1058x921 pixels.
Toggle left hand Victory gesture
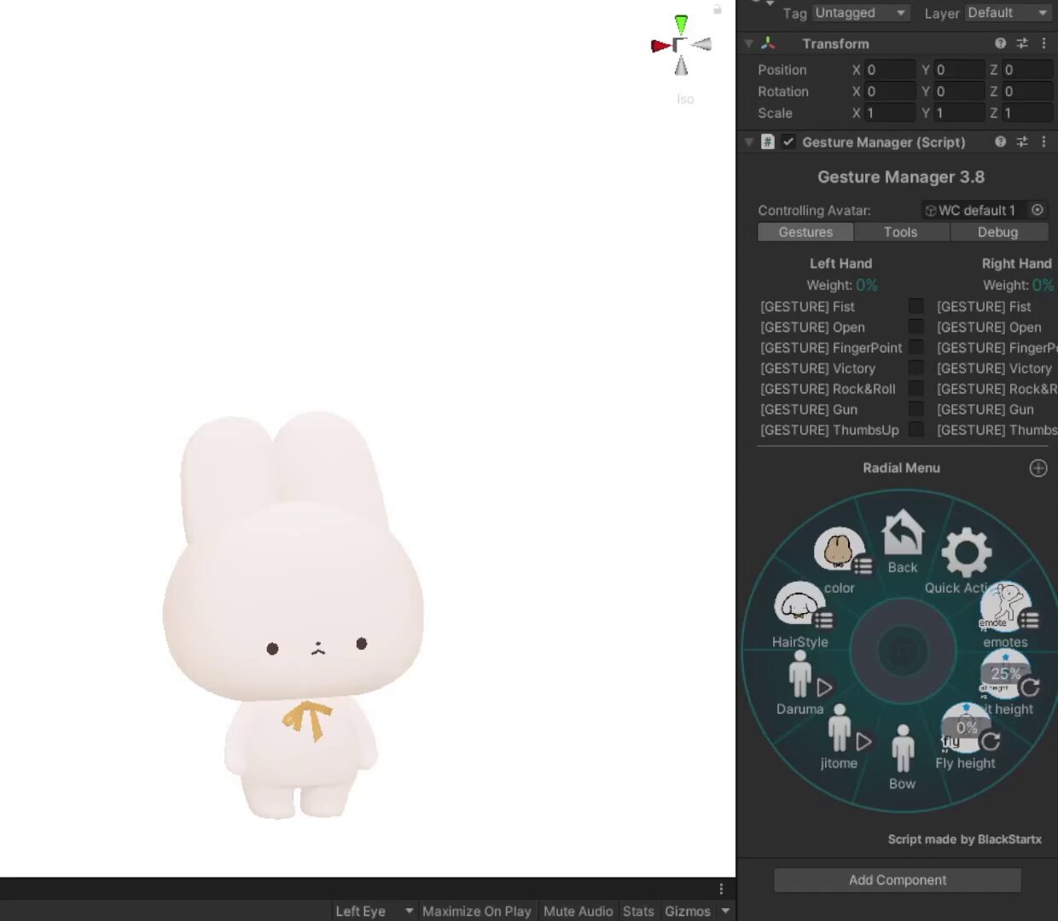click(916, 368)
